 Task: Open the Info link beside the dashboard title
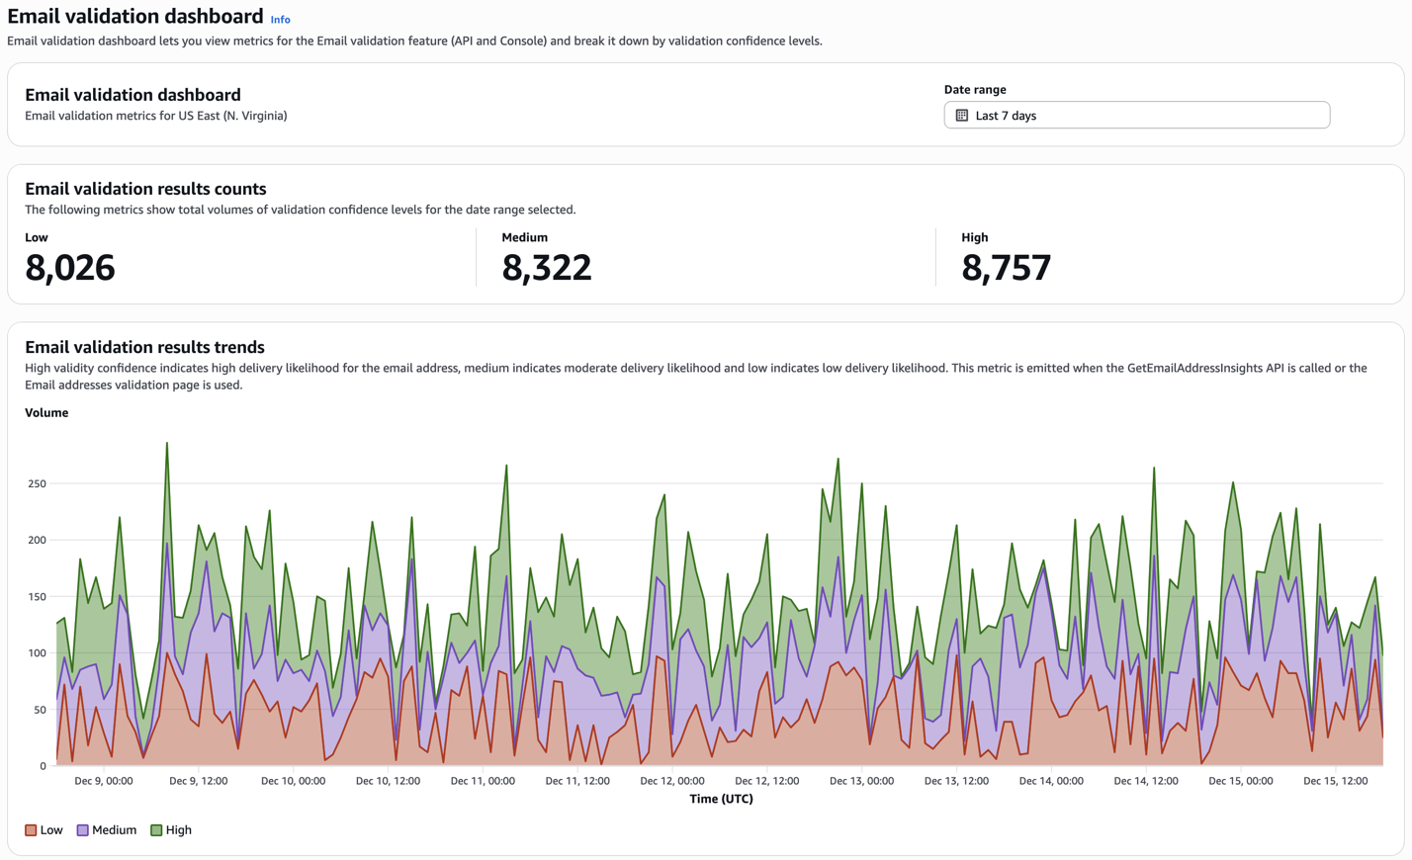click(280, 20)
